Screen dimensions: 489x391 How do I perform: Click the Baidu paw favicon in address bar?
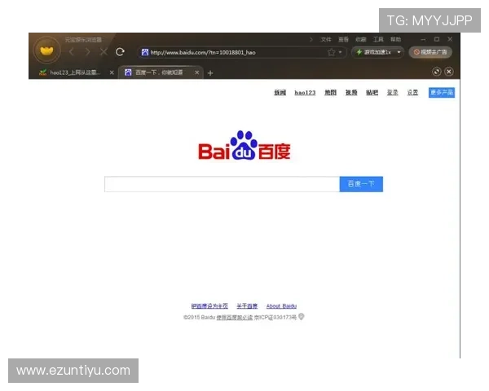pos(145,52)
